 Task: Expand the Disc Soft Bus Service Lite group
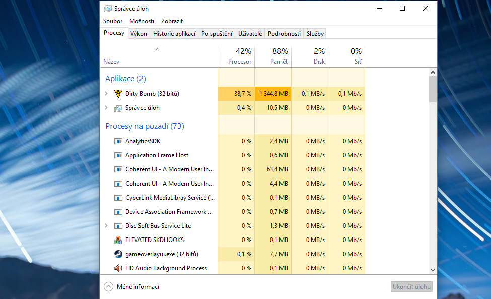106,226
